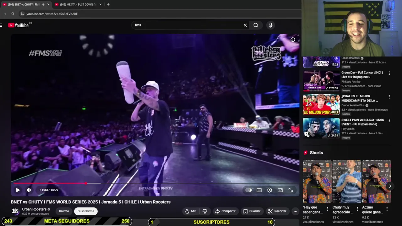Open El Mejor Mediocampista video thumbnail
This screenshot has width=402, height=226.
tap(321, 105)
